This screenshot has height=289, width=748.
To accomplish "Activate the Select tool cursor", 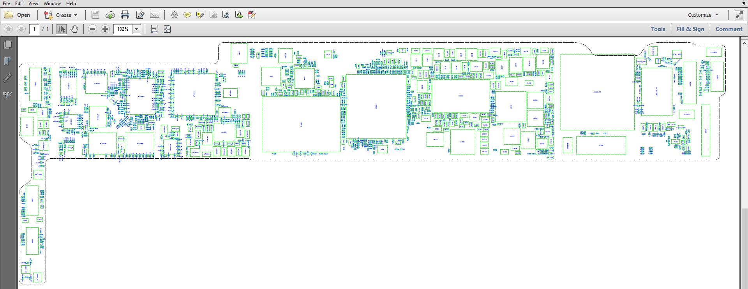I will pyautogui.click(x=62, y=29).
